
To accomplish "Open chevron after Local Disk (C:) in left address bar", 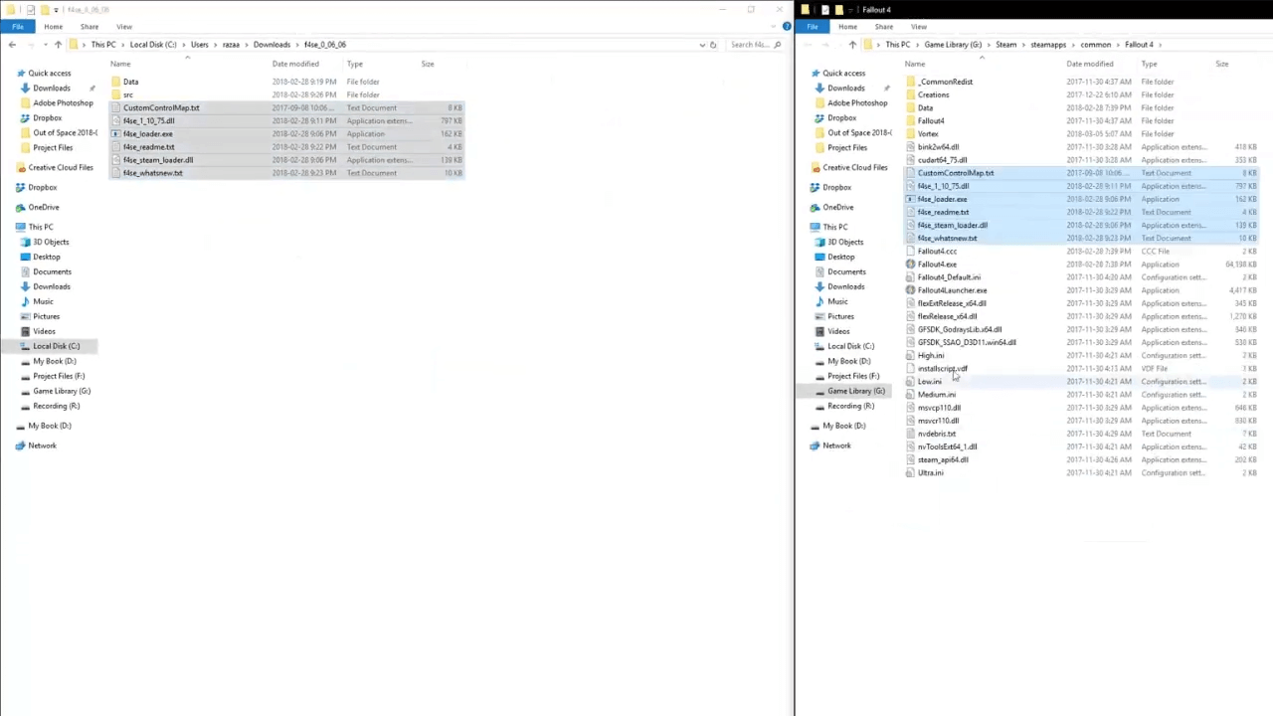I will tap(182, 44).
